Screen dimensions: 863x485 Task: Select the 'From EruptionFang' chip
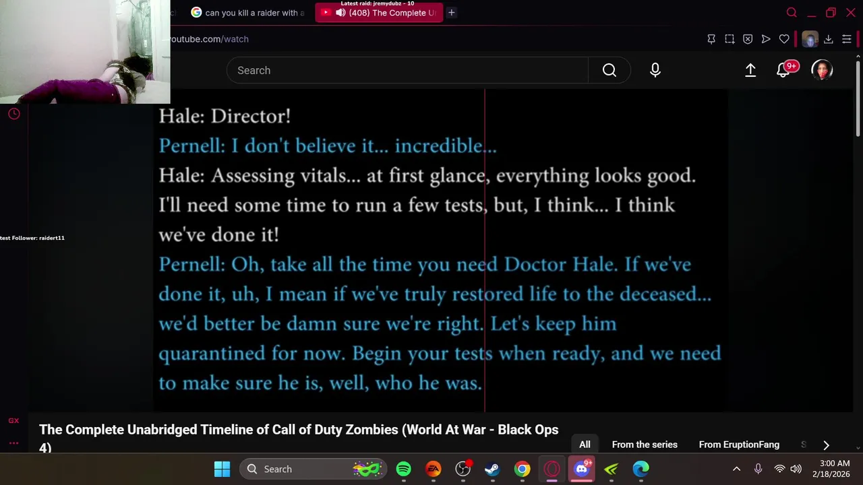pyautogui.click(x=739, y=445)
